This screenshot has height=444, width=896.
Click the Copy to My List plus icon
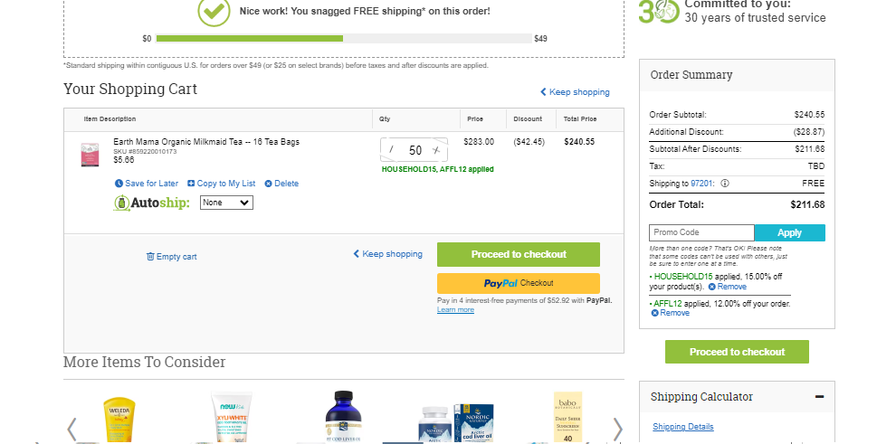click(x=192, y=184)
